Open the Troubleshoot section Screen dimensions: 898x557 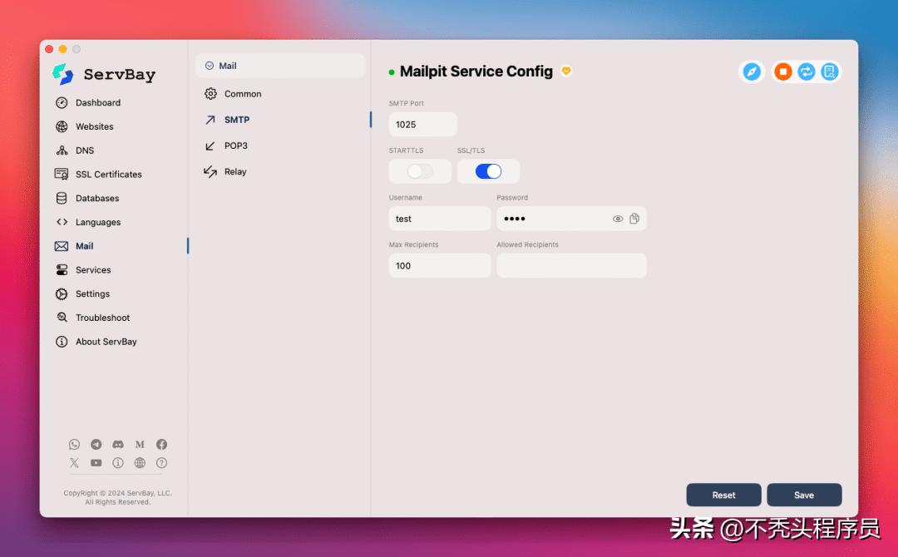pyautogui.click(x=102, y=317)
